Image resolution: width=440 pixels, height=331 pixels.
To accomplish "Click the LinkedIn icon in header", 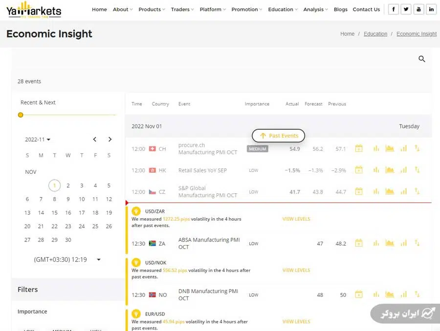I will point(431,9).
